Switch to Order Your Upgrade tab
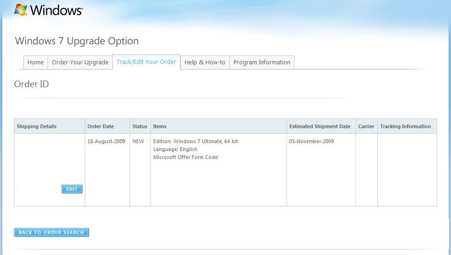 80,62
